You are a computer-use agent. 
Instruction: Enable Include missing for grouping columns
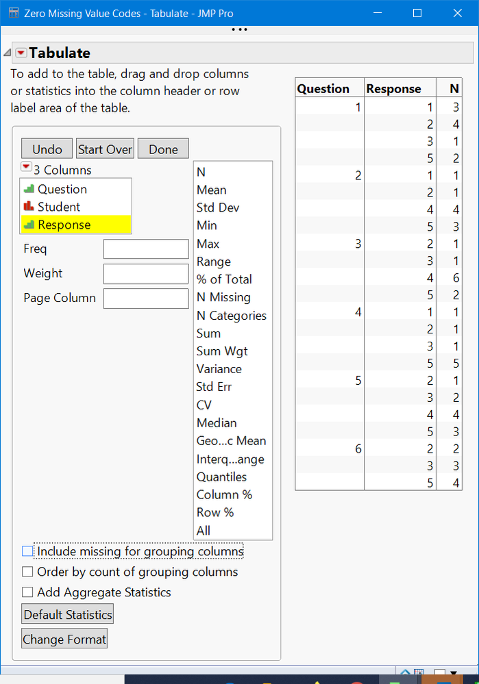27,551
